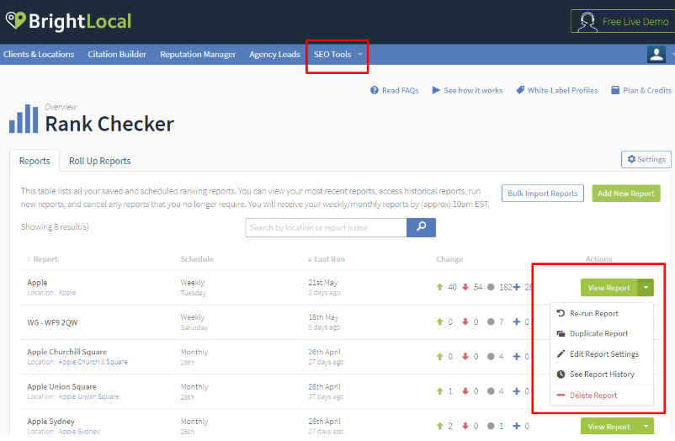This screenshot has width=675, height=441.
Task: Switch to the Roll Up Reports tab
Action: click(x=100, y=161)
